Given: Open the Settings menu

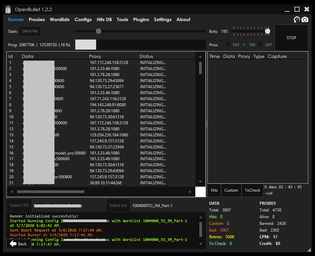Looking at the screenshot, I should (162, 20).
